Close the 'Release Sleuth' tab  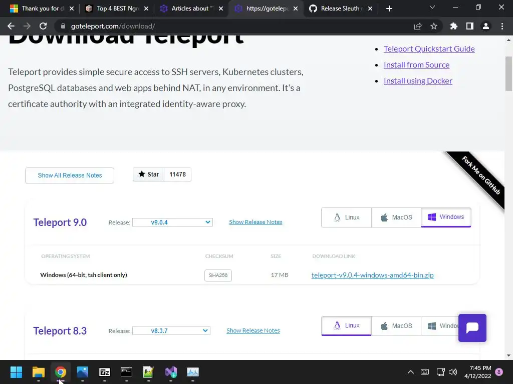(x=370, y=8)
